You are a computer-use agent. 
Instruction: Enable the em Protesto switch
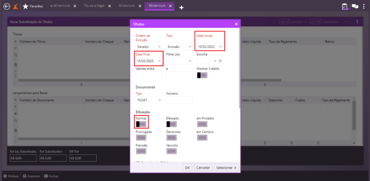coord(202,124)
